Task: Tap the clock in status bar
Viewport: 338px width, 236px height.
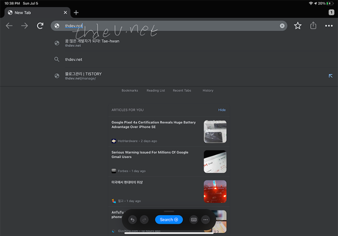Action: coord(12,3)
